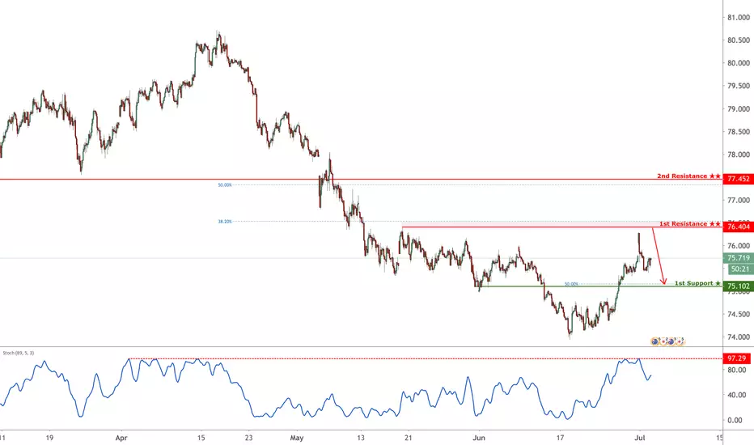The width and height of the screenshot is (754, 445).
Task: Click the 19 date on time axis
Action: click(x=49, y=438)
